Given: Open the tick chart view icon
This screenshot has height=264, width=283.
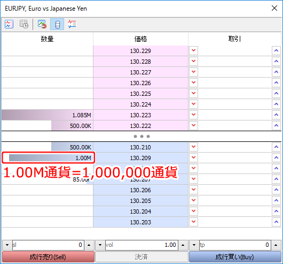Looking at the screenshot, I should point(9,24).
